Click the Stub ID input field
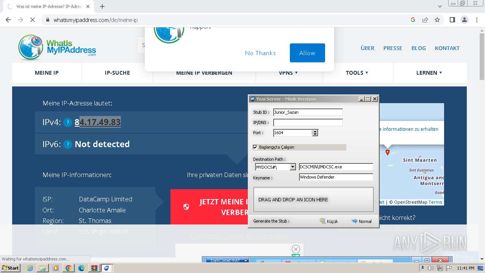 pyautogui.click(x=308, y=112)
